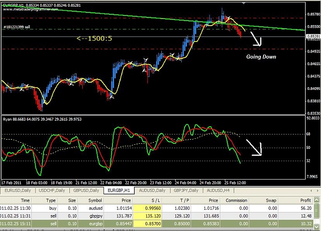This screenshot has width=321, height=231.
Task: Sort trades by the Size column header
Action: click(x=68, y=200)
